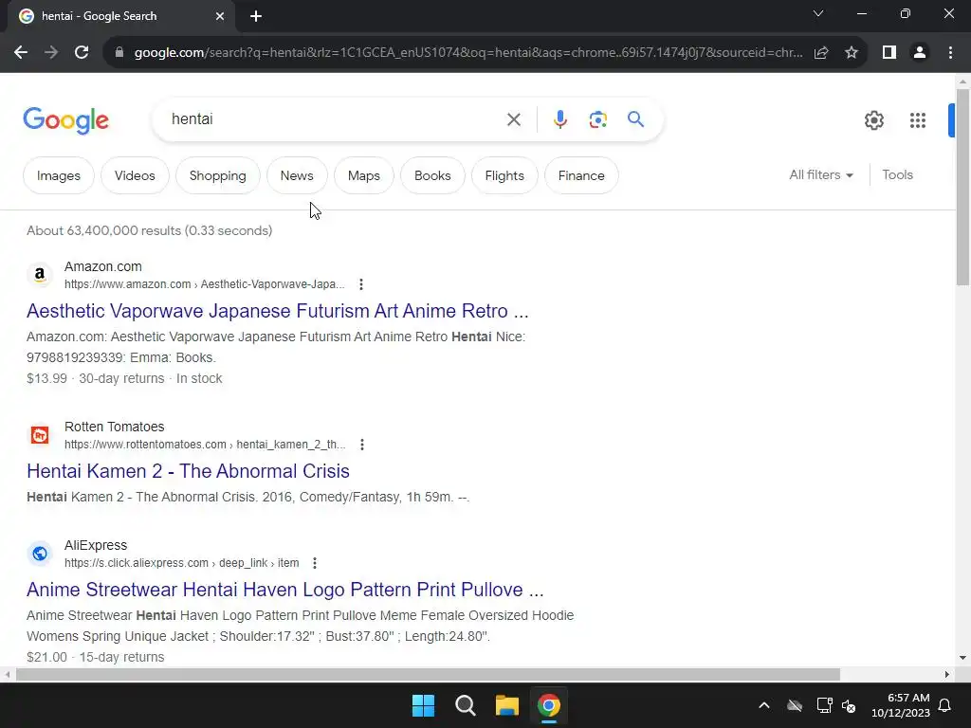This screenshot has width=971, height=728.
Task: Open more options for AliExpress result
Action: tap(315, 563)
